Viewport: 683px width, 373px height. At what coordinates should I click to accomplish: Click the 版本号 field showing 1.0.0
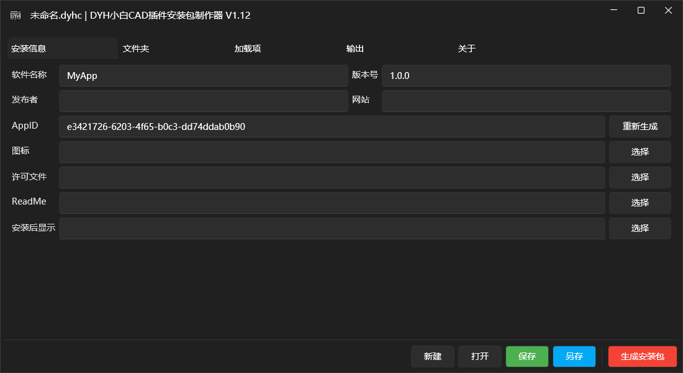pos(526,76)
